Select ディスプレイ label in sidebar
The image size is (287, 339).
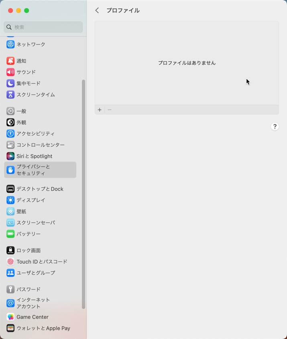[x=31, y=200]
